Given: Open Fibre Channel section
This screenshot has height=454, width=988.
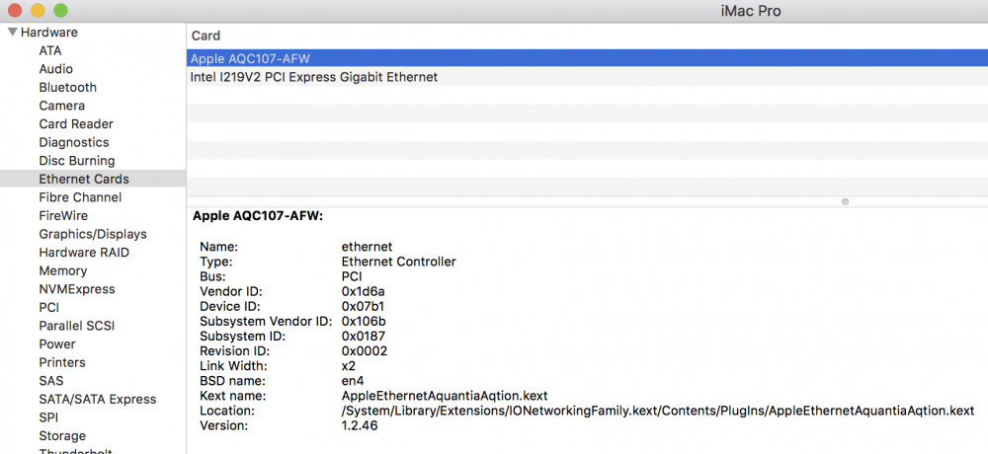Looking at the screenshot, I should point(80,197).
